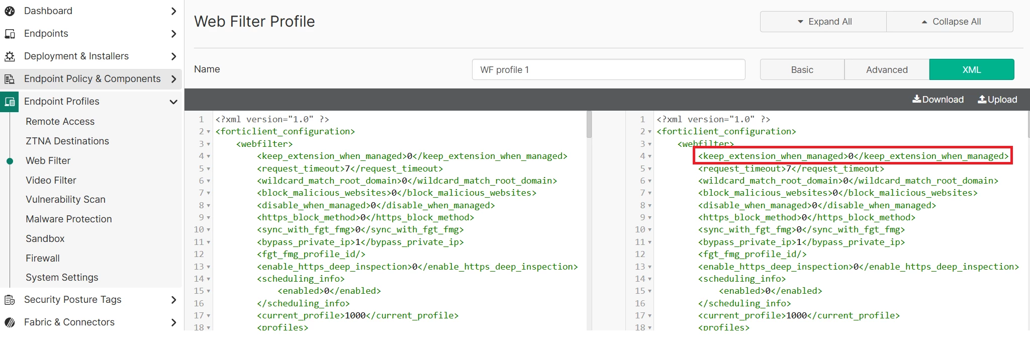Click the Deployment & Installers gear icon

pos(10,56)
